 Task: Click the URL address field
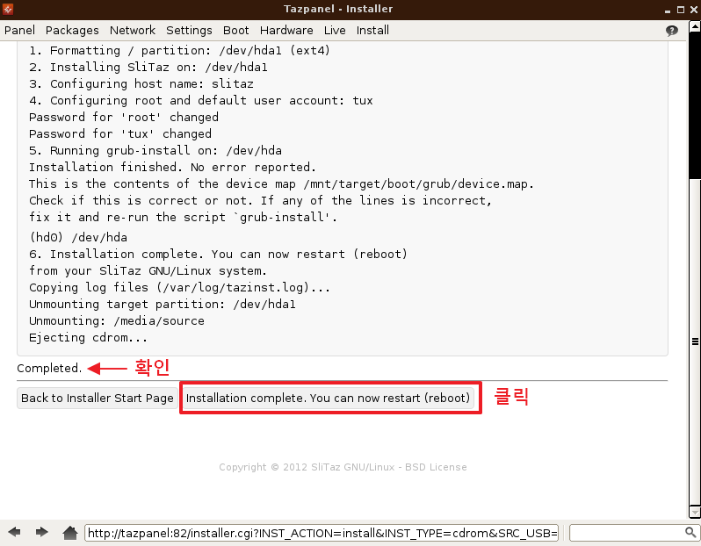tap(322, 533)
